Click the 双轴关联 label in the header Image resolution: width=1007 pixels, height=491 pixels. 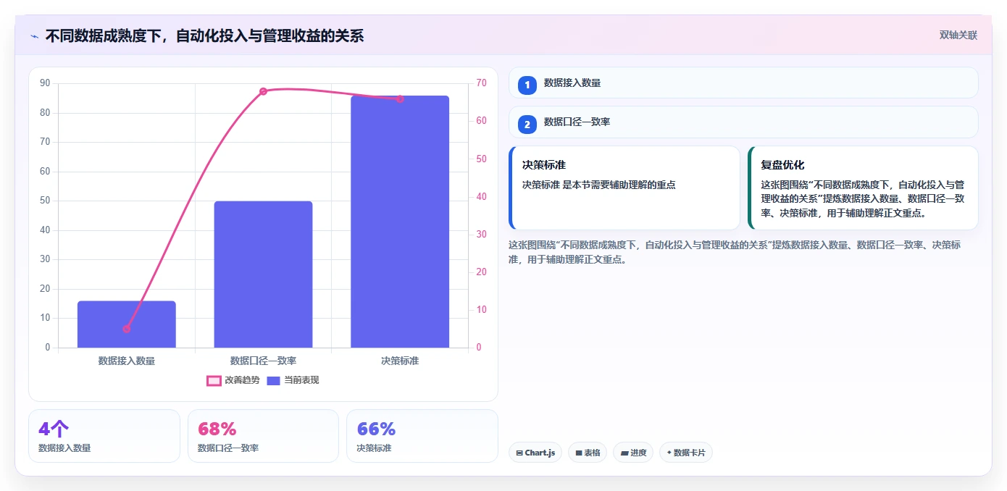[958, 35]
